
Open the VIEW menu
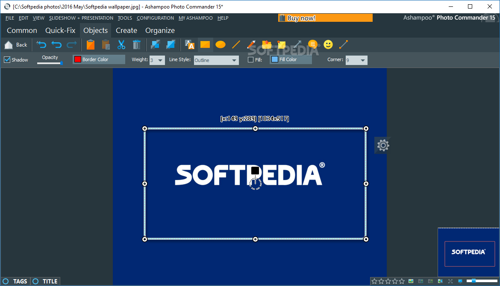(38, 18)
